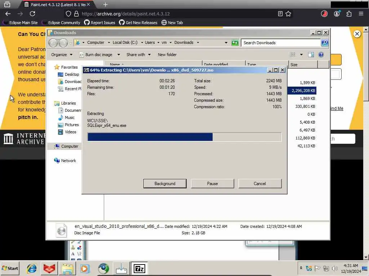Change view icon in Explorer toolbar
The height and width of the screenshot is (276, 369).
coord(293,55)
